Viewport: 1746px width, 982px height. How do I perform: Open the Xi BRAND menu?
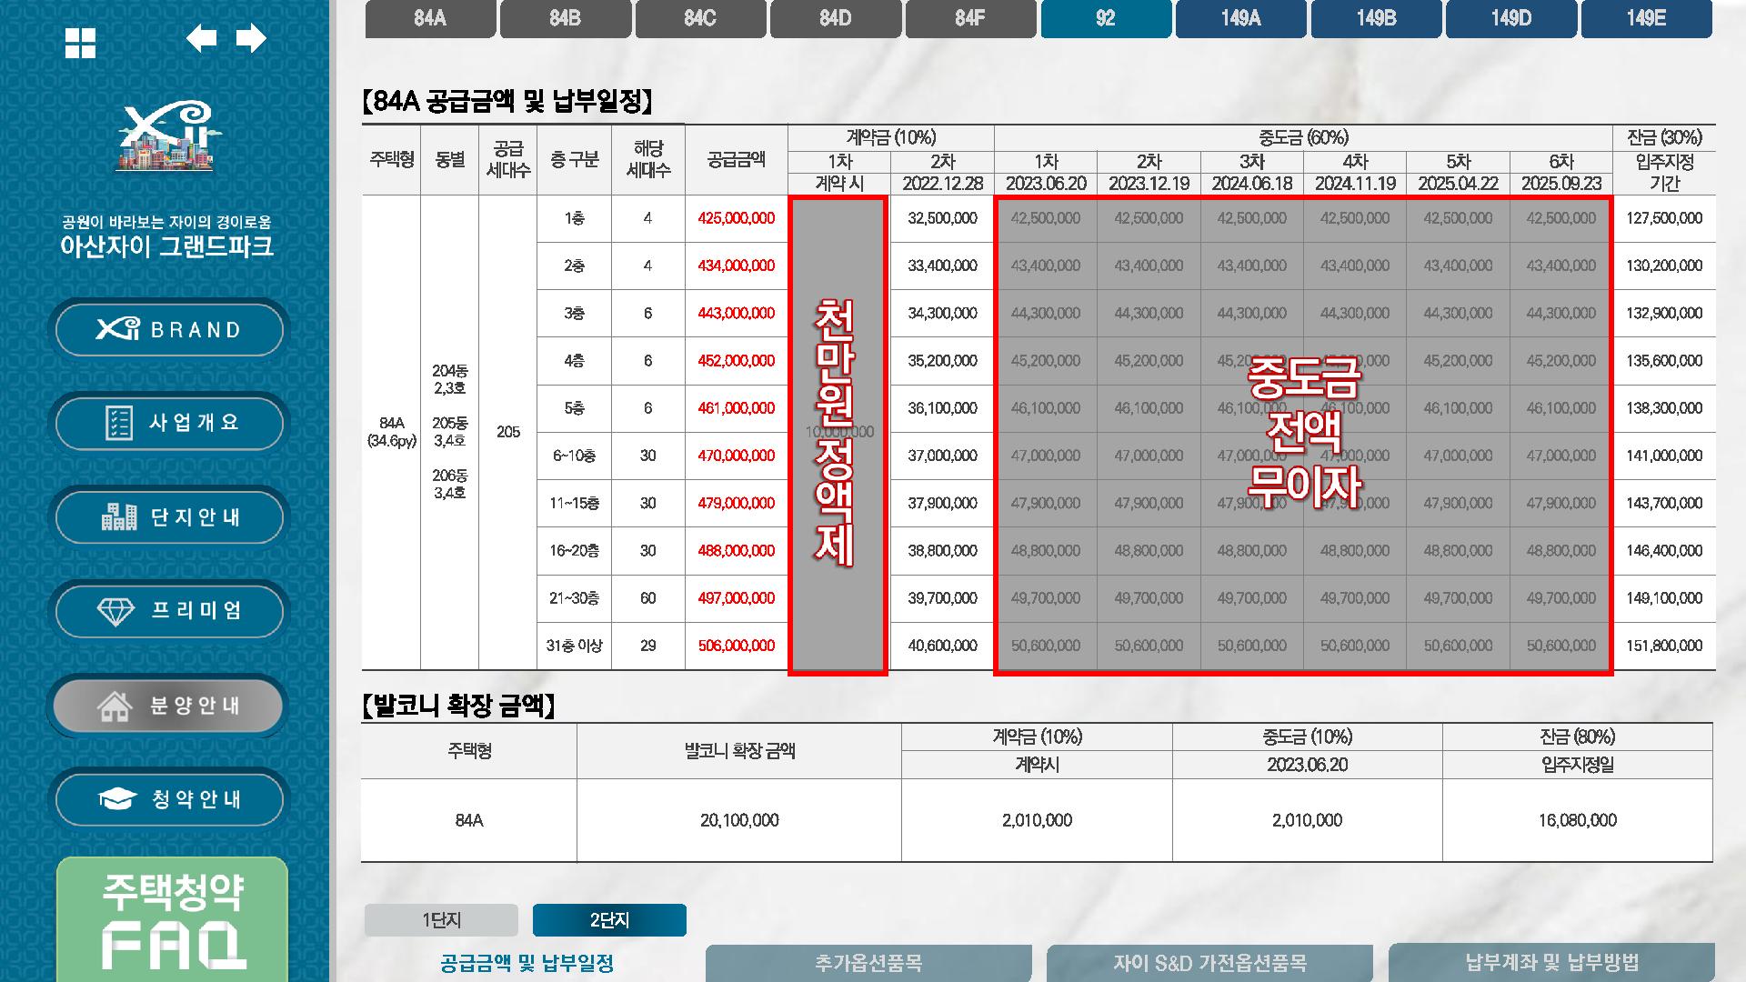click(169, 329)
